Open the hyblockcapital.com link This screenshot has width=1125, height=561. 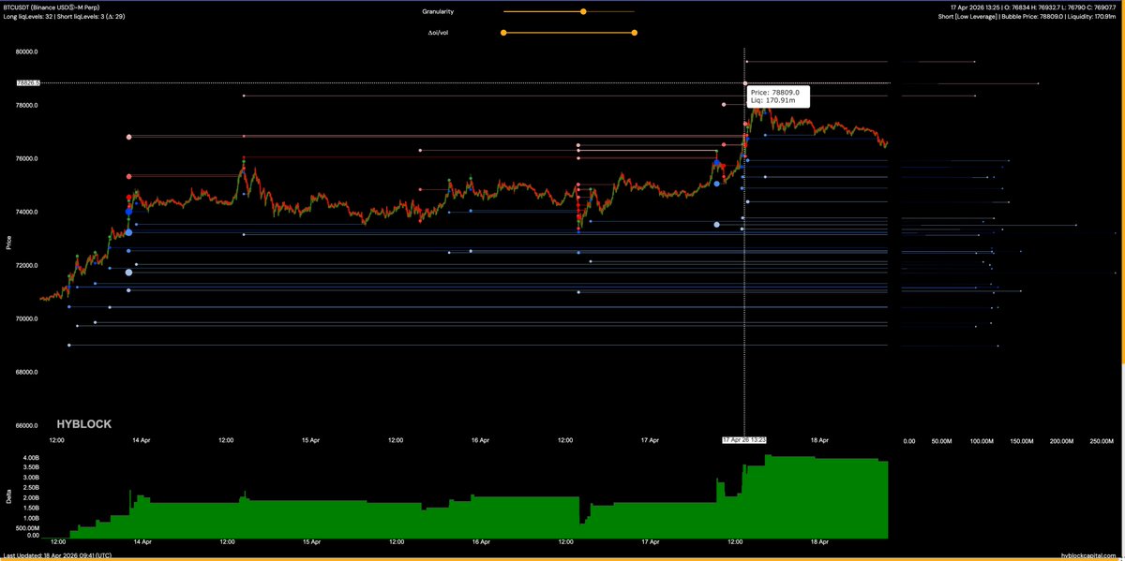point(1087,556)
